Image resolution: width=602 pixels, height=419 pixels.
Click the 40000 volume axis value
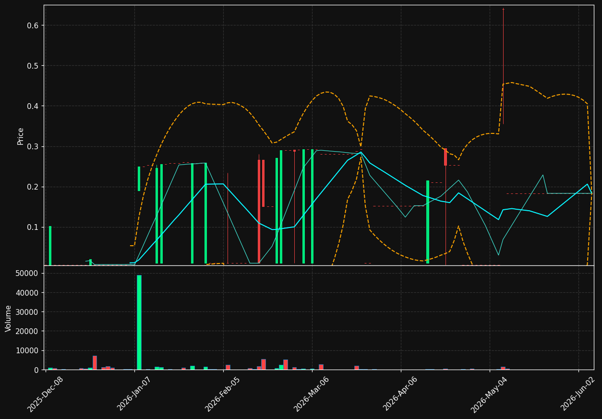point(28,293)
